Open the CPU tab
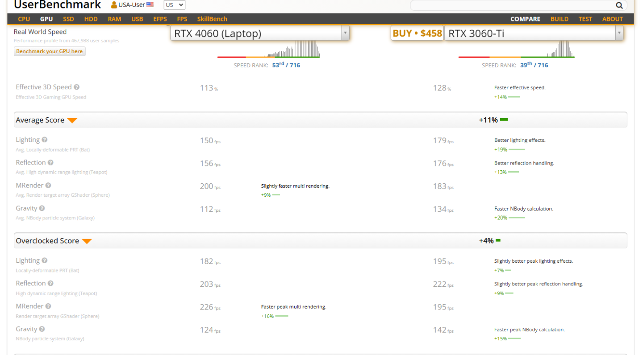 24,19
